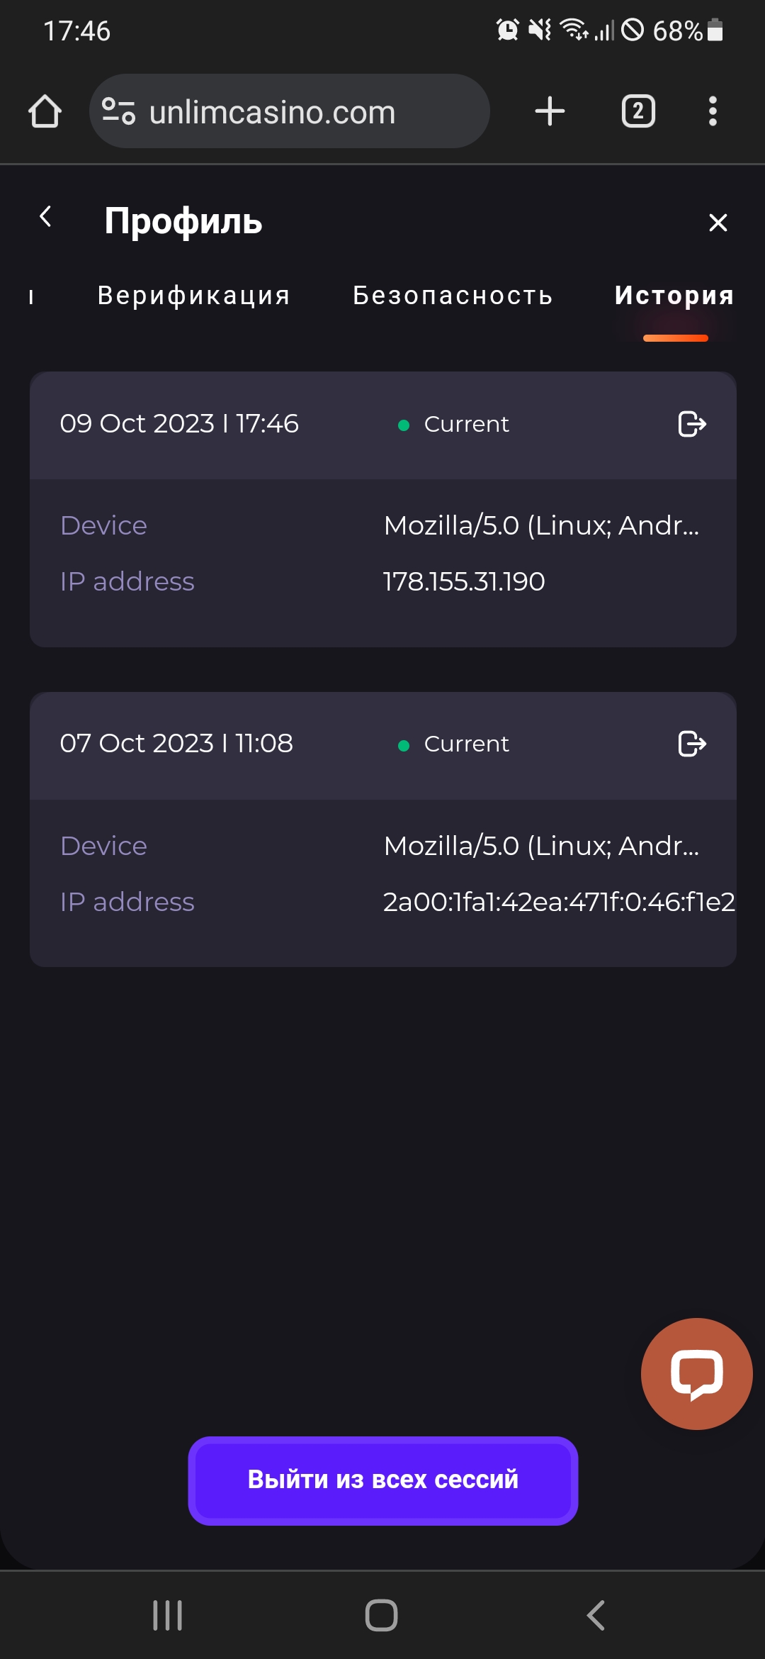Image resolution: width=765 pixels, height=1659 pixels.
Task: Open the live chat support bubble
Action: pyautogui.click(x=696, y=1373)
